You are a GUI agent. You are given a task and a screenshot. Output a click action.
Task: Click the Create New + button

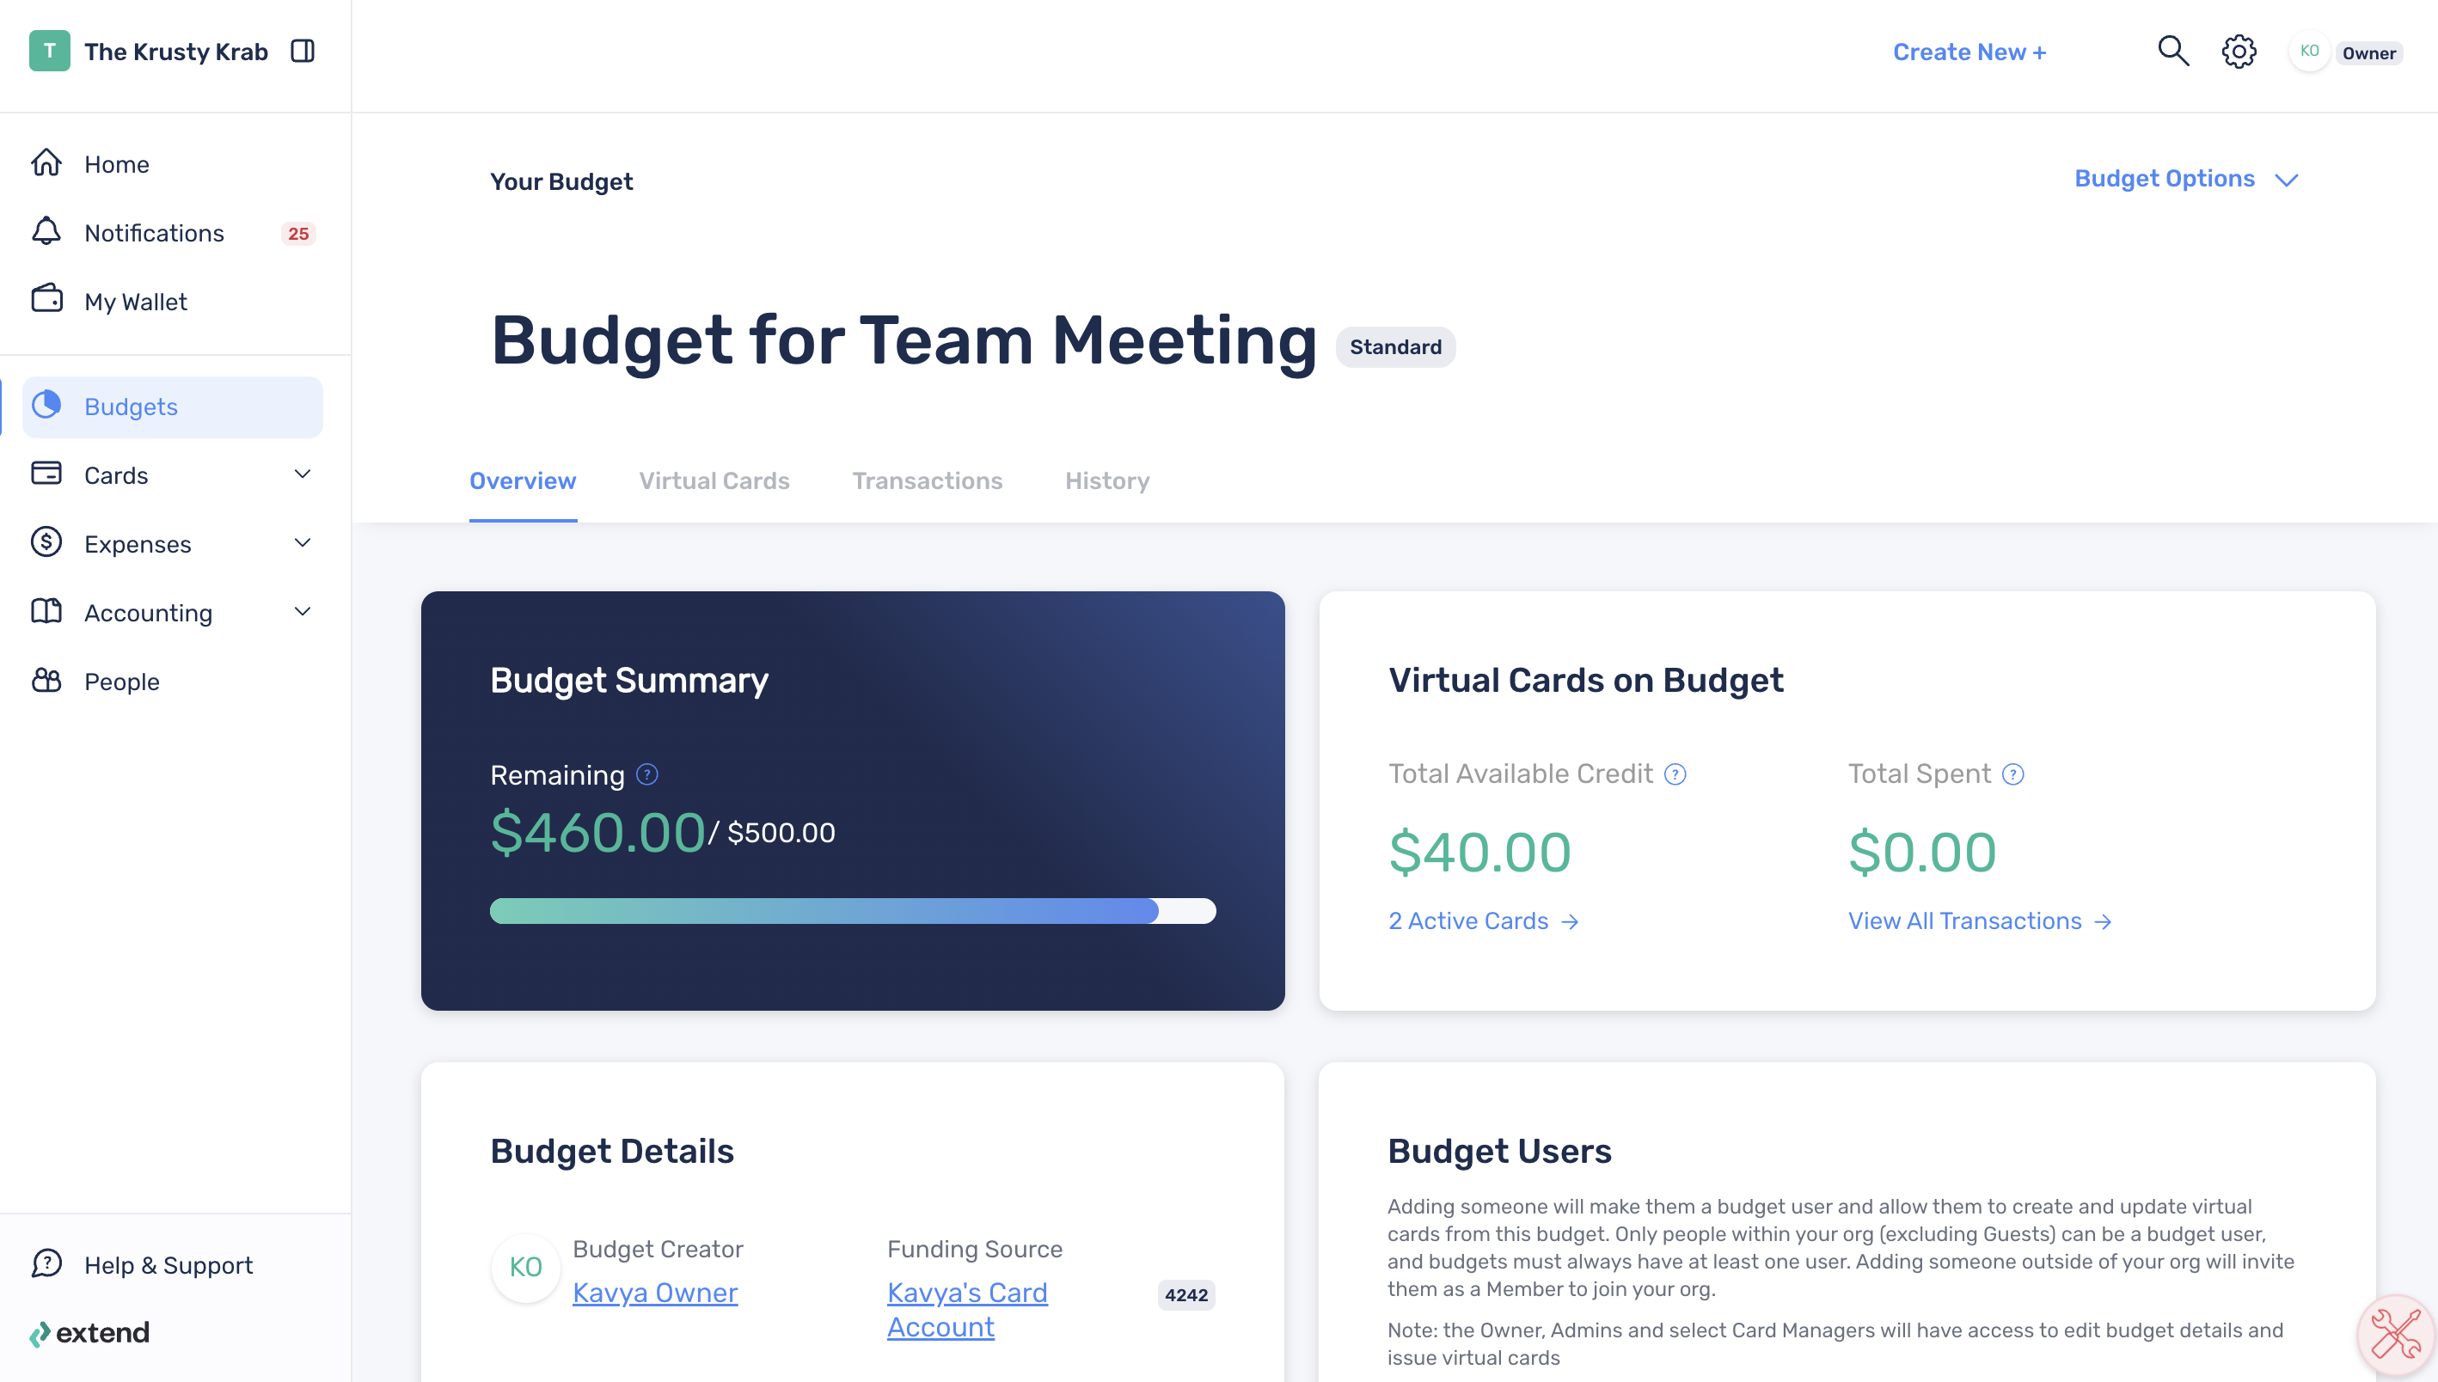(x=1970, y=52)
